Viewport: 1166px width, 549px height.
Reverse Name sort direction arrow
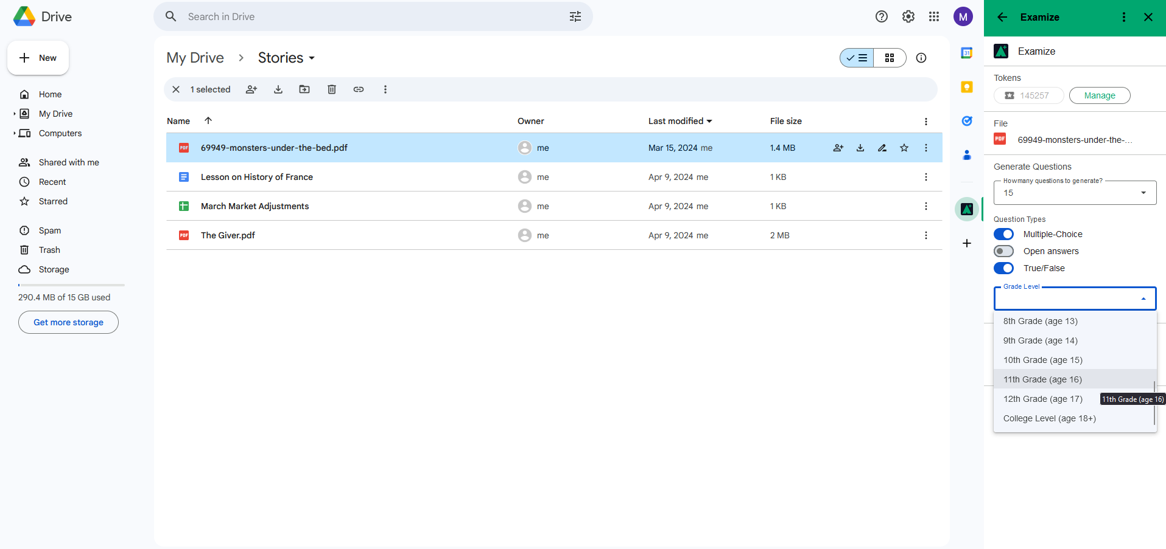click(208, 120)
